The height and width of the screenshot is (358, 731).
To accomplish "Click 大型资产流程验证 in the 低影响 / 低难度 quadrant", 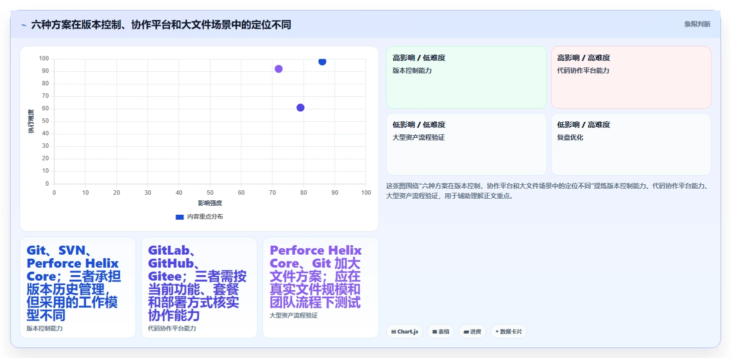I will click(418, 137).
